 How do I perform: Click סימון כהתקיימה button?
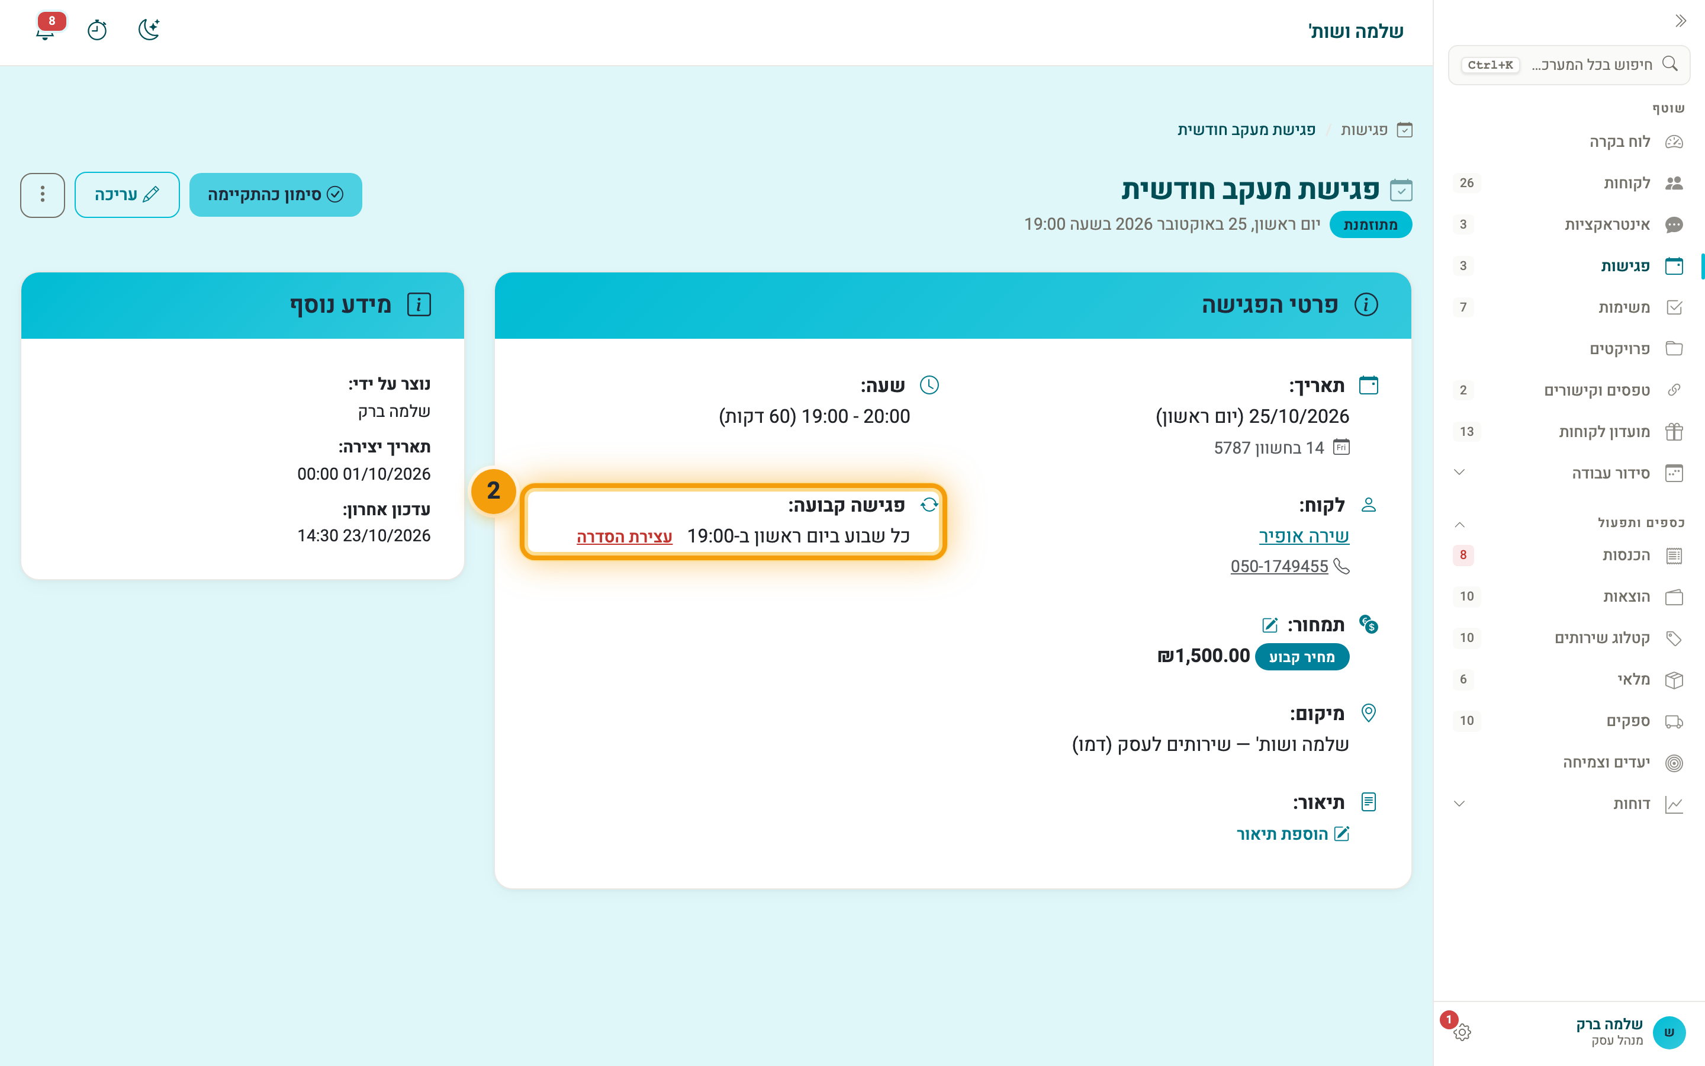coord(275,195)
